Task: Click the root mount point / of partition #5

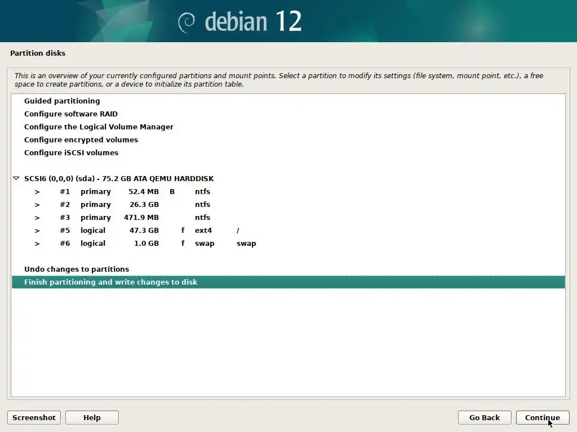Action: coord(238,230)
